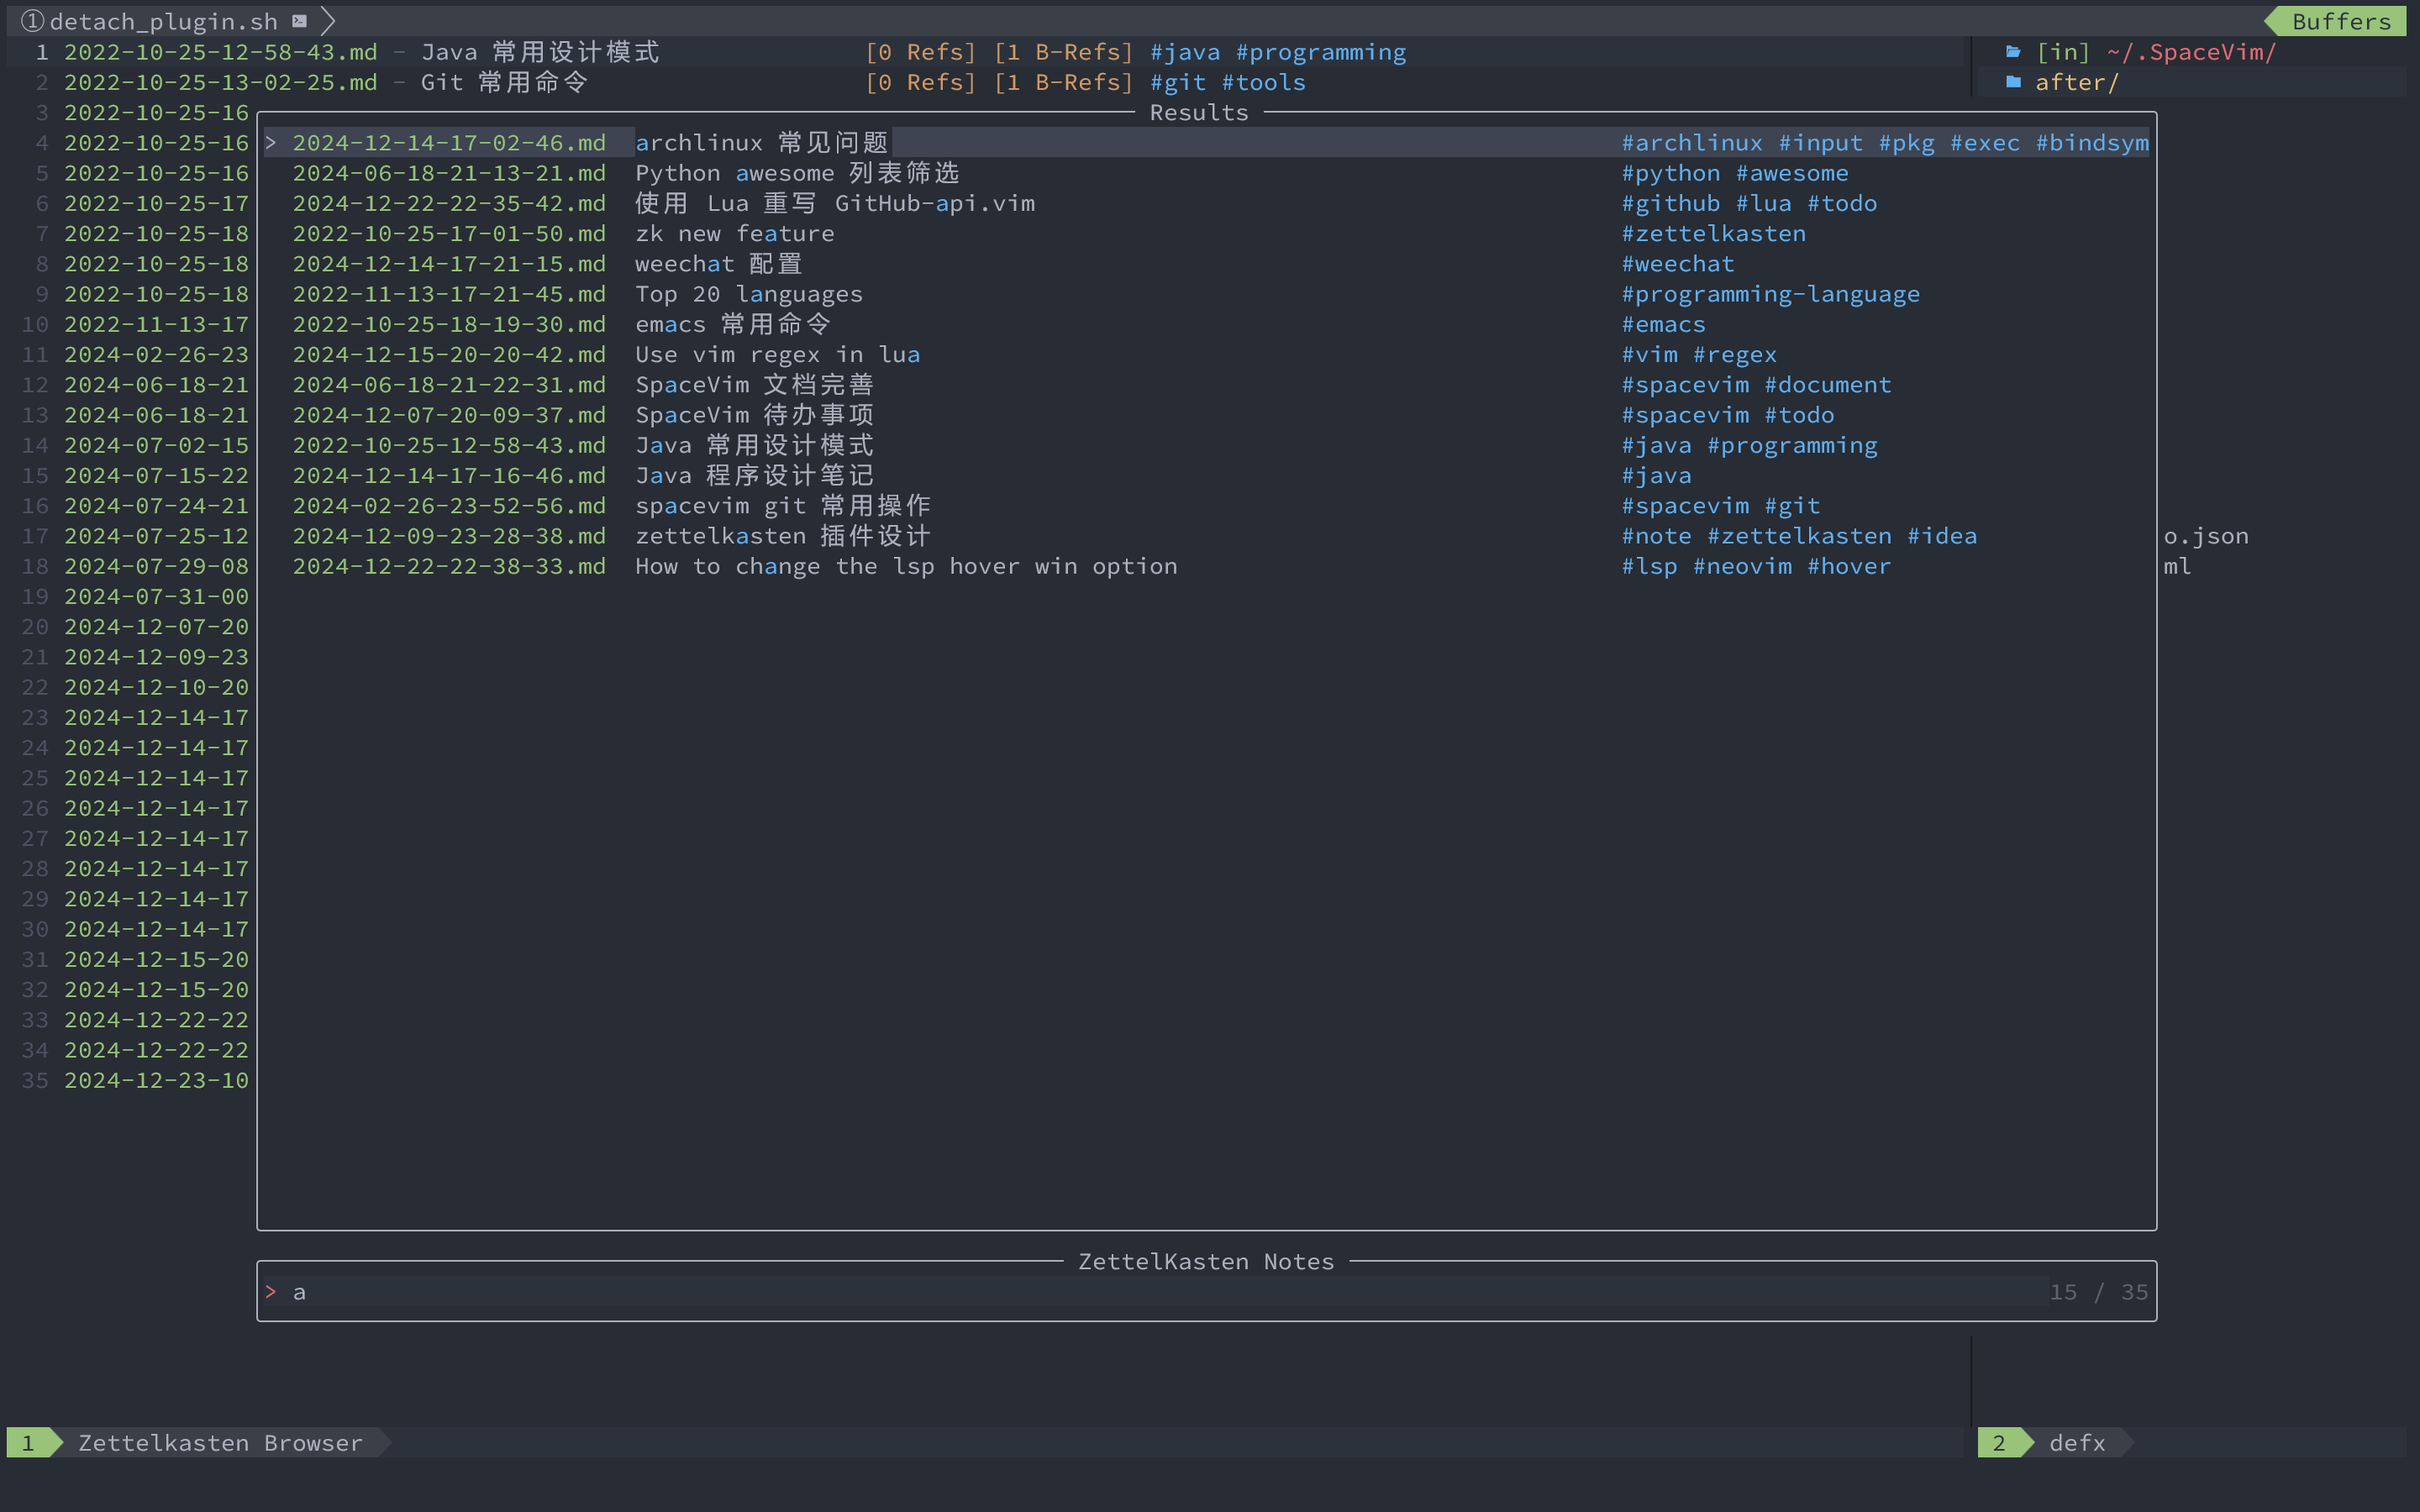
Task: Expand the after/ directory in defx
Action: coord(2077,82)
